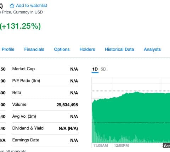170x152 pixels.
Task: Click the +131.25% price change figure
Action: click(20, 26)
